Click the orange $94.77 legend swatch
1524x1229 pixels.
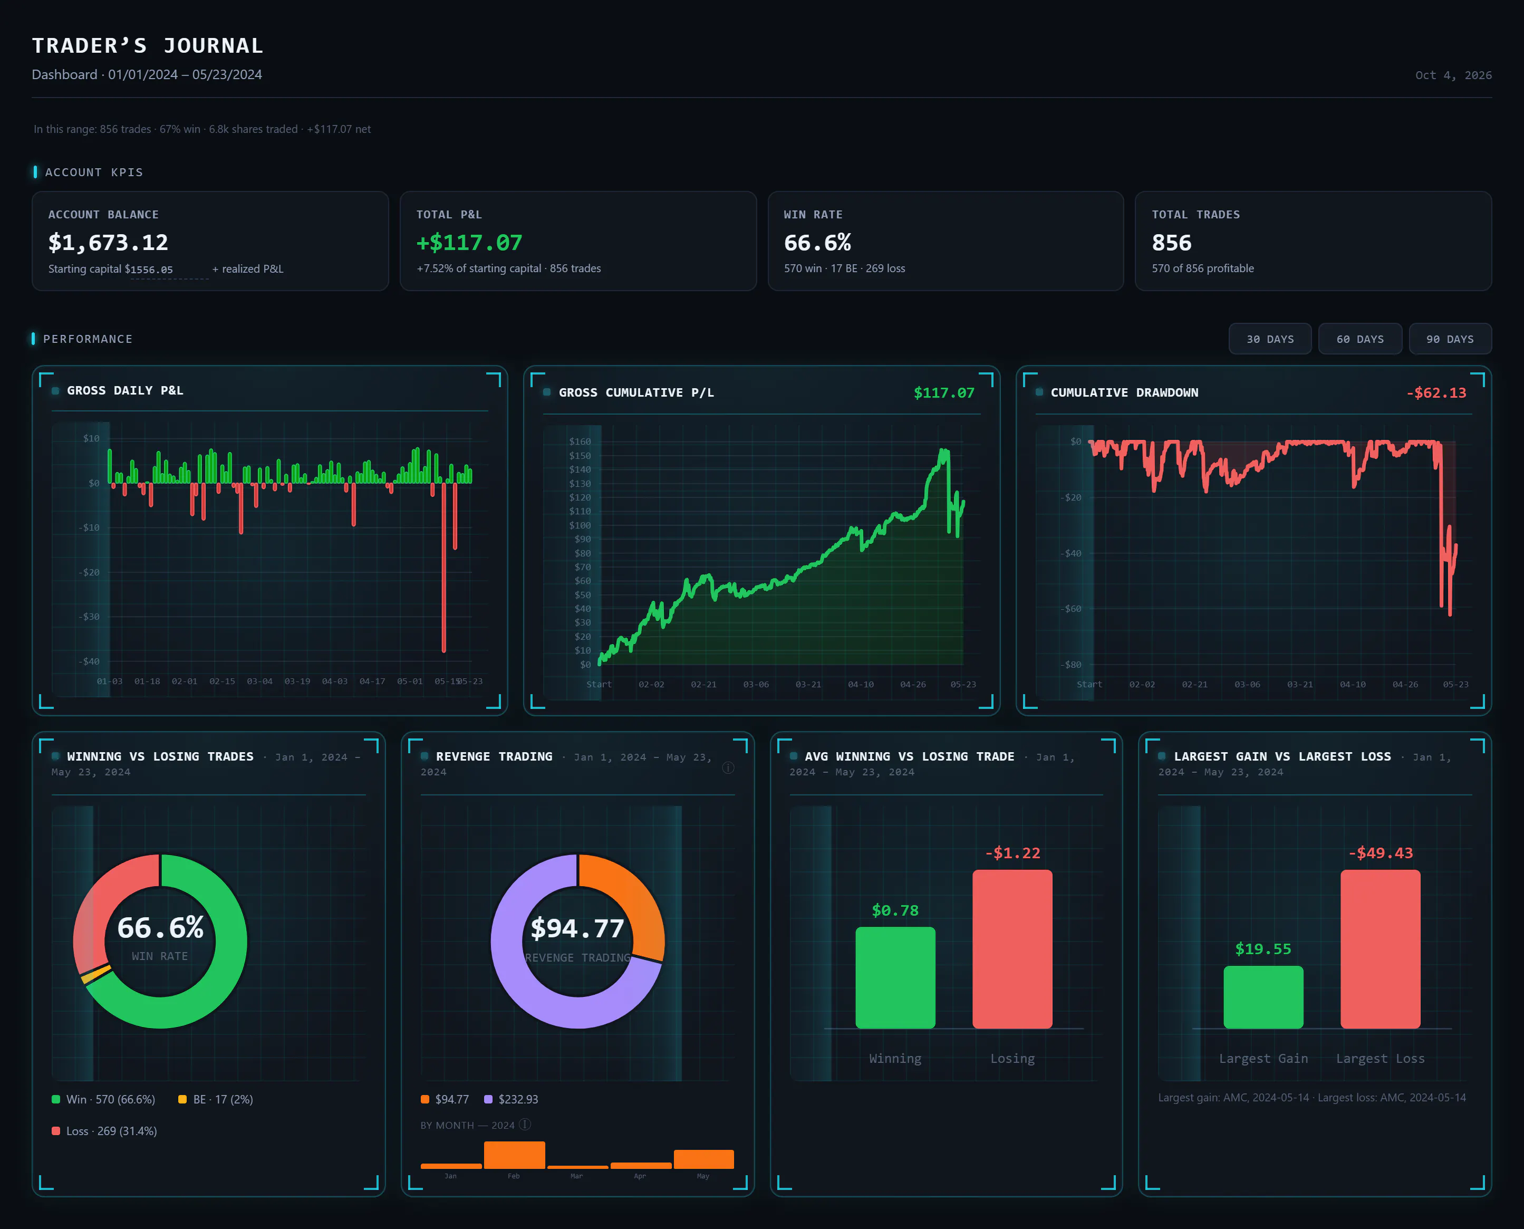click(425, 1099)
